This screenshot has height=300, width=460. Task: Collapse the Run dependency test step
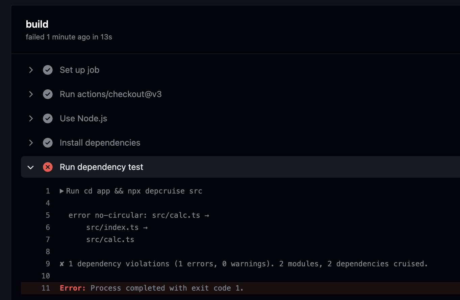point(31,167)
